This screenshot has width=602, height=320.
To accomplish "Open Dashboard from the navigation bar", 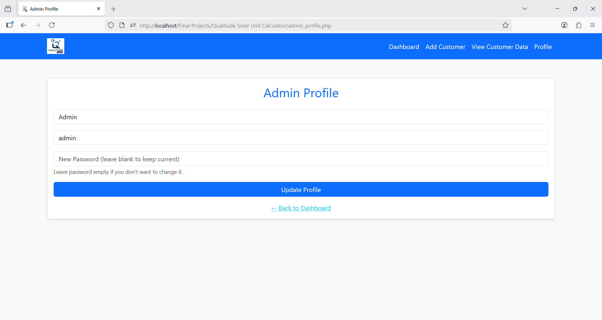I will point(404,47).
